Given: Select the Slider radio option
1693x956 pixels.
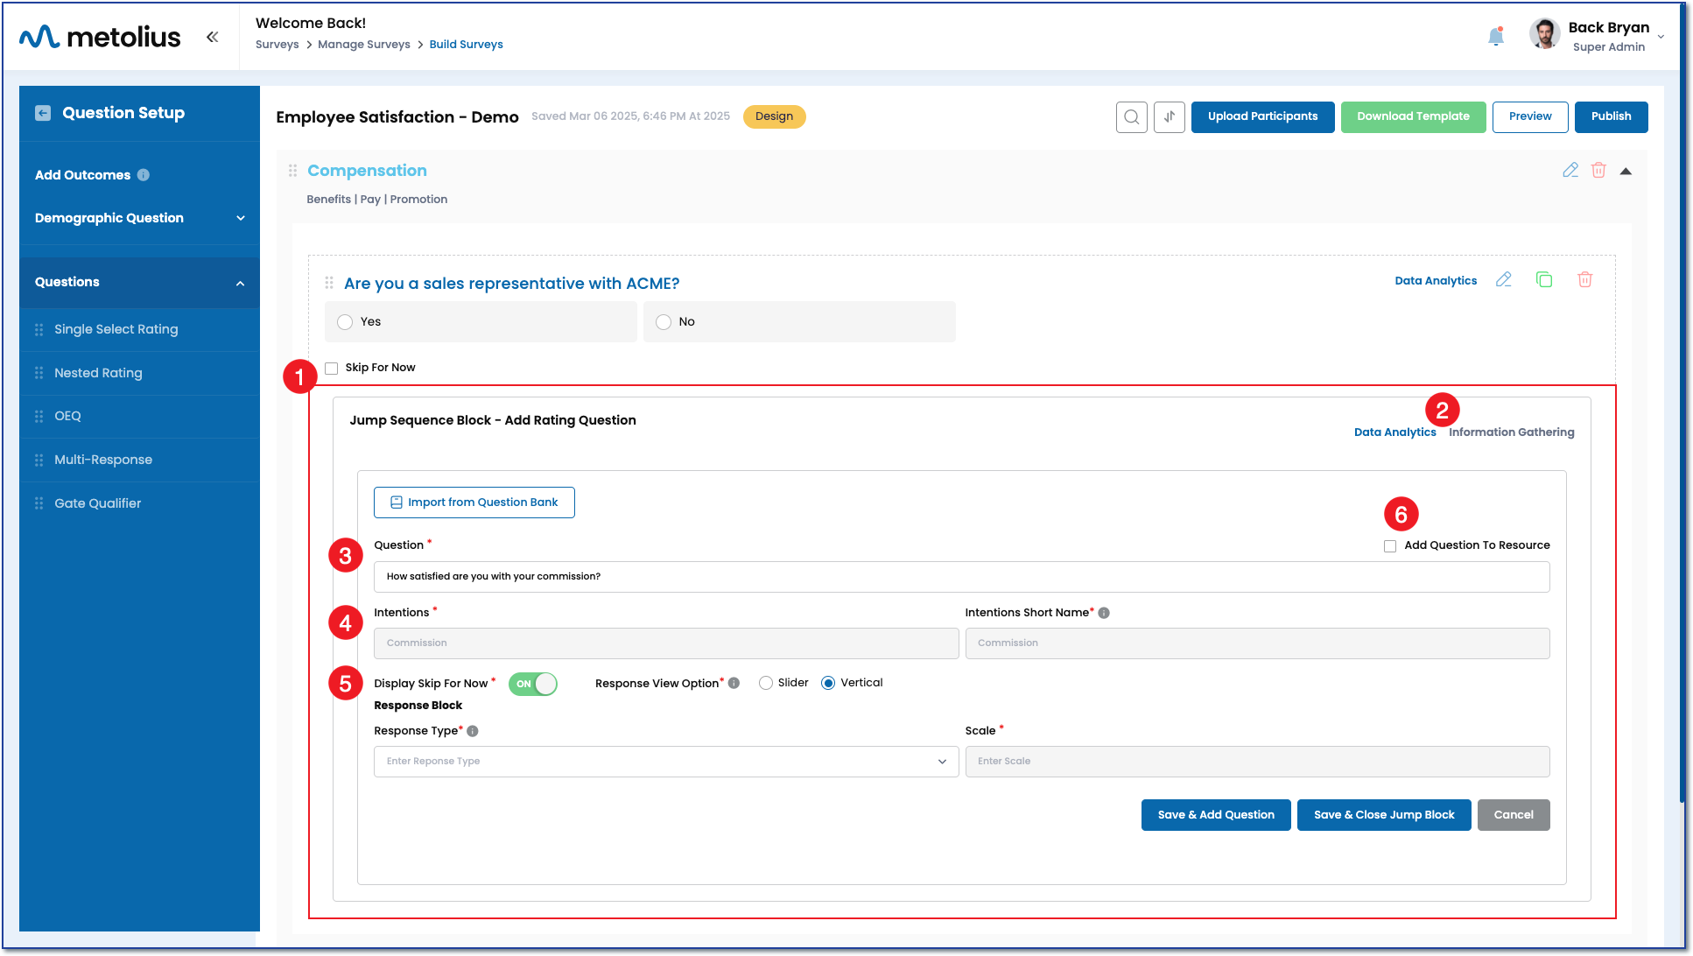Looking at the screenshot, I should click(x=766, y=683).
